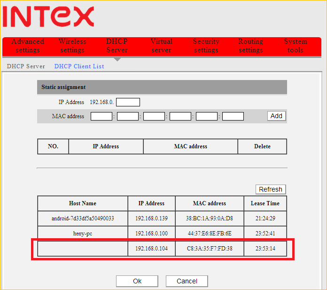This screenshot has height=290, width=327.
Task: Go to the Virtual server tab
Action: point(161,46)
